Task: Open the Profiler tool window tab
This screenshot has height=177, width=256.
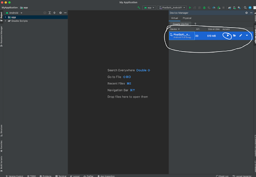Action: click(x=88, y=176)
